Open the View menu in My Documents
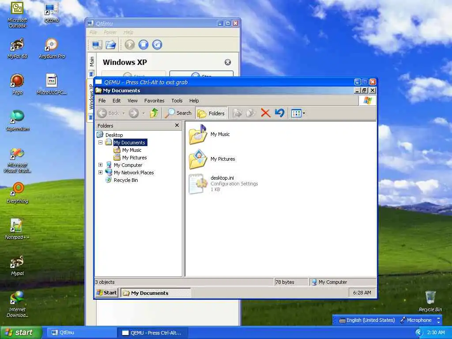This screenshot has height=339, width=452. [x=132, y=101]
